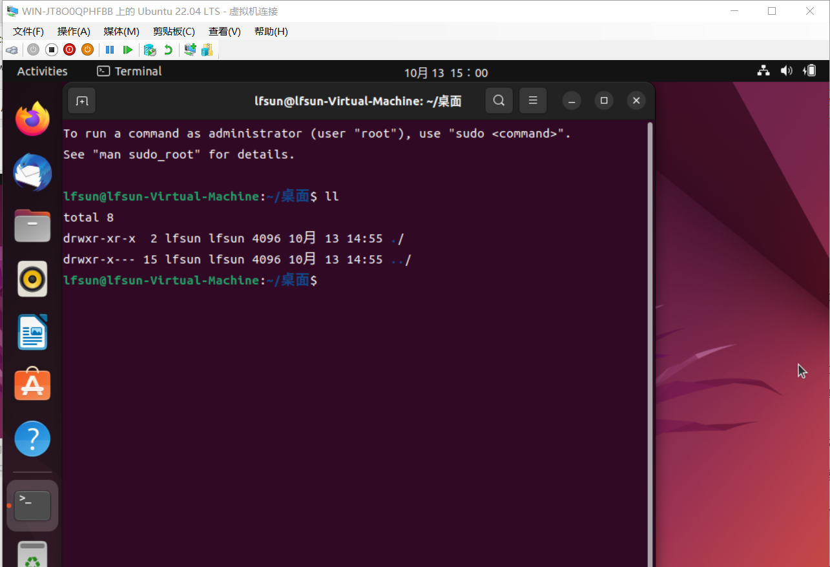The width and height of the screenshot is (830, 567).
Task: Open a new tab in the terminal
Action: [x=82, y=100]
